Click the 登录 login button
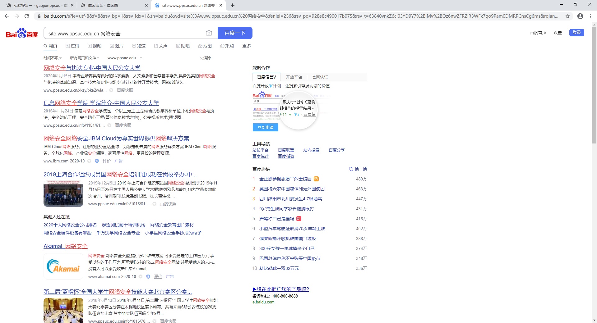 pos(576,33)
